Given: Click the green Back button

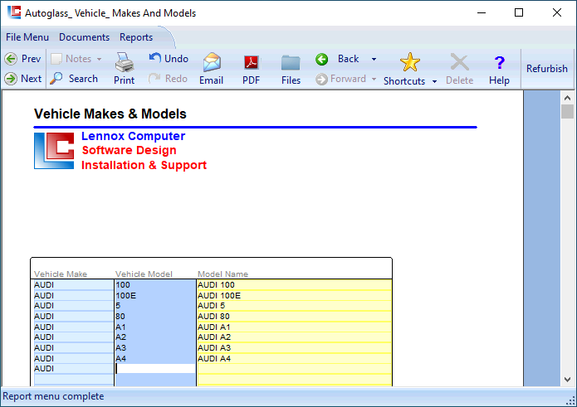Looking at the screenshot, I should (322, 59).
